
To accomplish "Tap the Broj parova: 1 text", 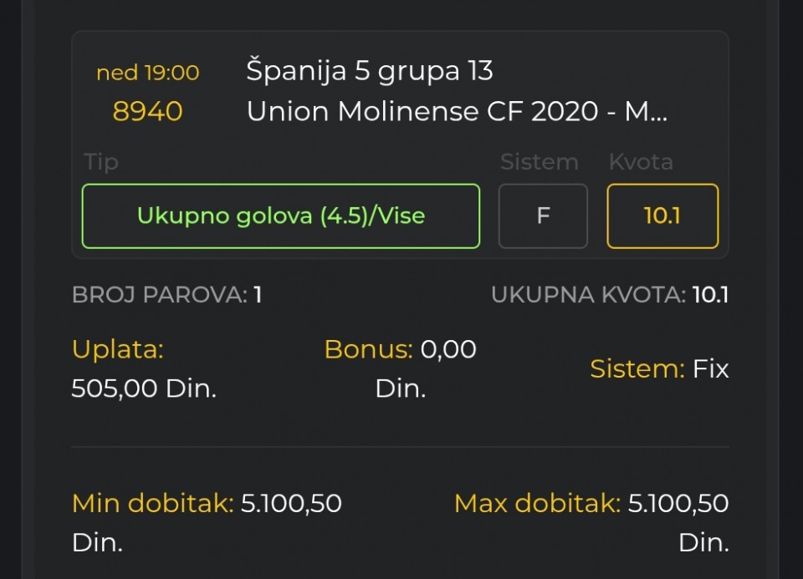I will (167, 295).
